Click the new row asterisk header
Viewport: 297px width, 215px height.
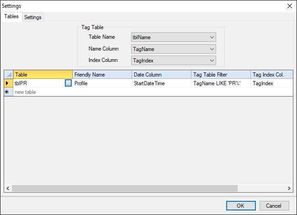pyautogui.click(x=9, y=92)
